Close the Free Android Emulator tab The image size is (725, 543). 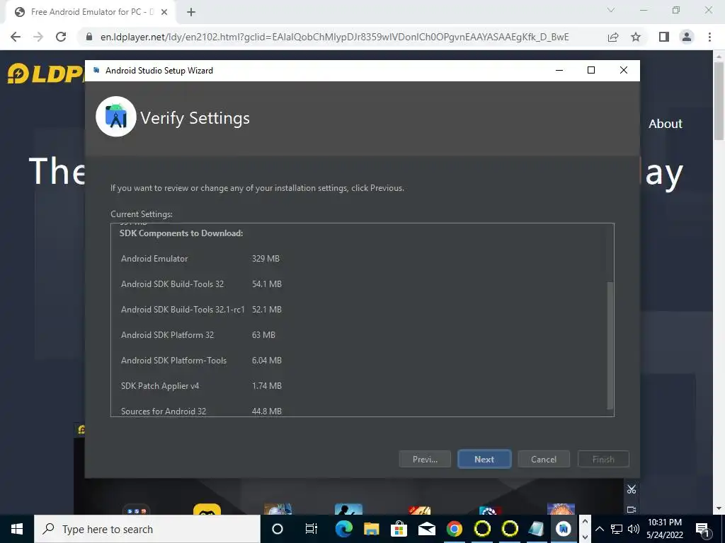164,13
